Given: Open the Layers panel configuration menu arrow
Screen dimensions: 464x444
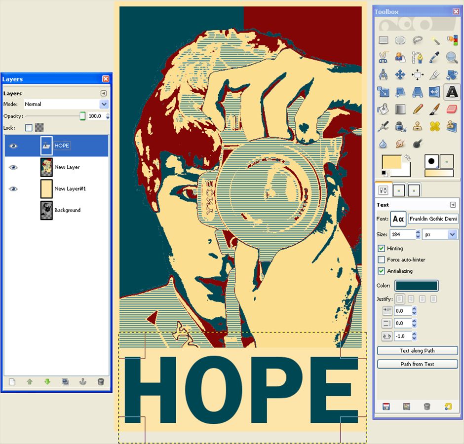Looking at the screenshot, I should [x=103, y=93].
